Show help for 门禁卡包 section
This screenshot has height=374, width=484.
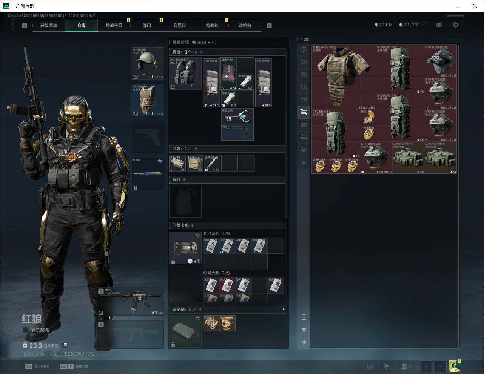pos(192,225)
